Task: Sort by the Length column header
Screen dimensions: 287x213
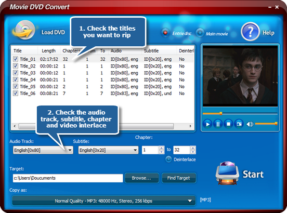Action: (49, 50)
